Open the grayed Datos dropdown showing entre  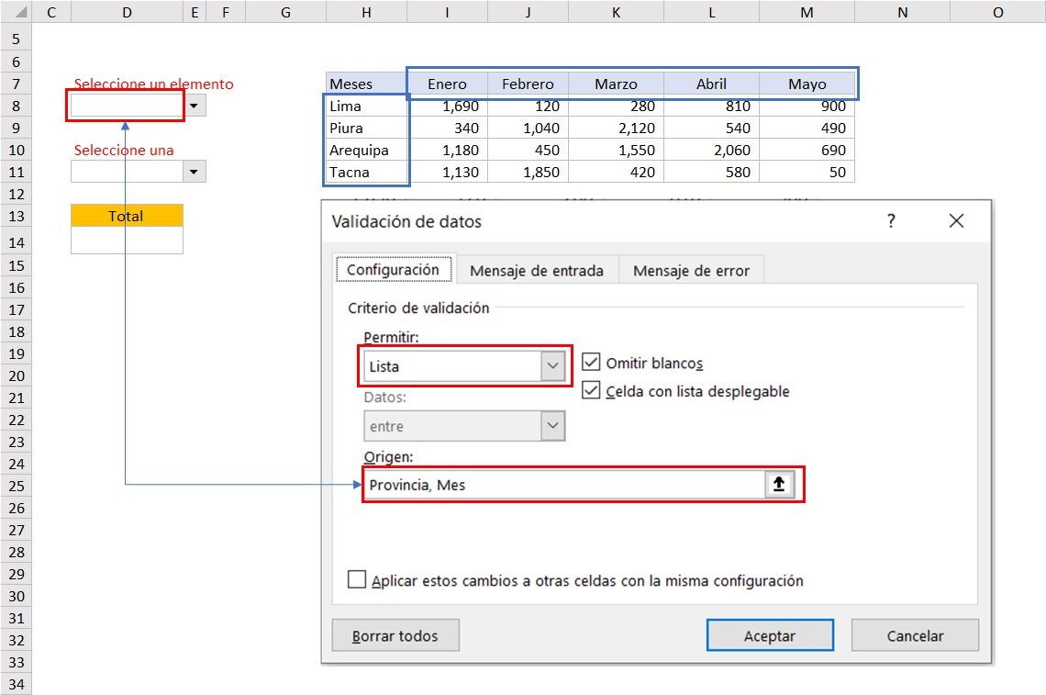pyautogui.click(x=551, y=425)
